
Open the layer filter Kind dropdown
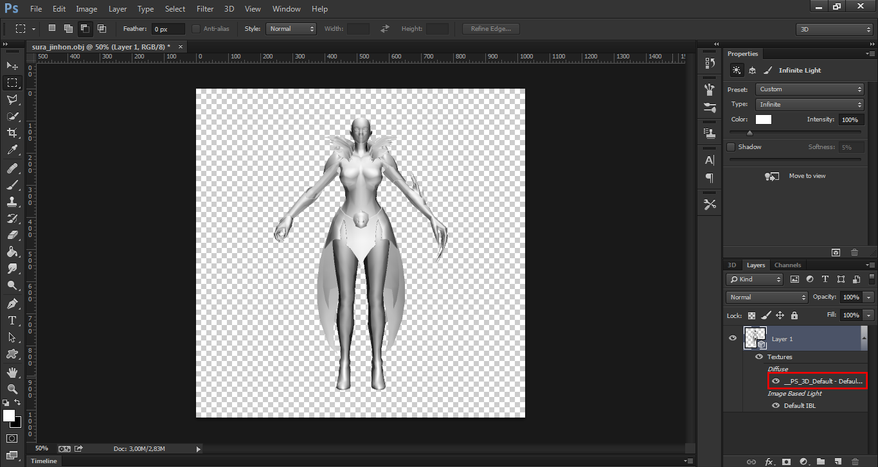tap(755, 279)
